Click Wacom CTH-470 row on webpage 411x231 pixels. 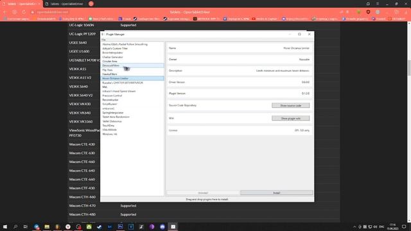click(x=204, y=205)
